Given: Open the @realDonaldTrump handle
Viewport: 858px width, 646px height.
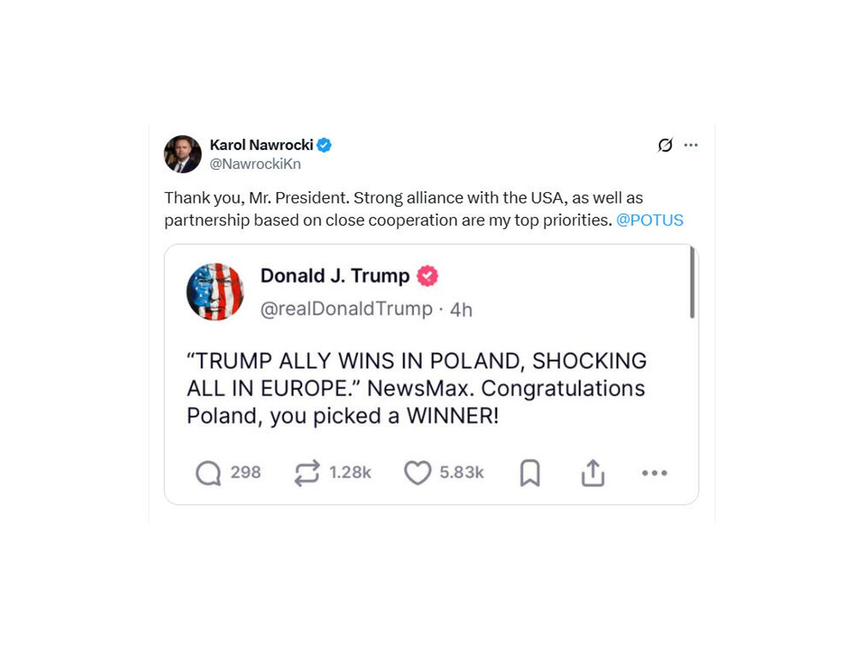Looking at the screenshot, I should [x=347, y=309].
